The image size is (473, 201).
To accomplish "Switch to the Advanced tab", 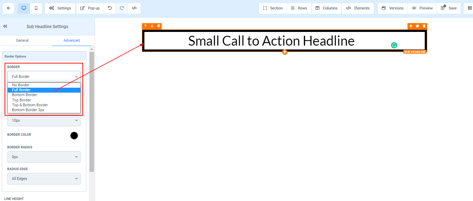I will [x=71, y=40].
